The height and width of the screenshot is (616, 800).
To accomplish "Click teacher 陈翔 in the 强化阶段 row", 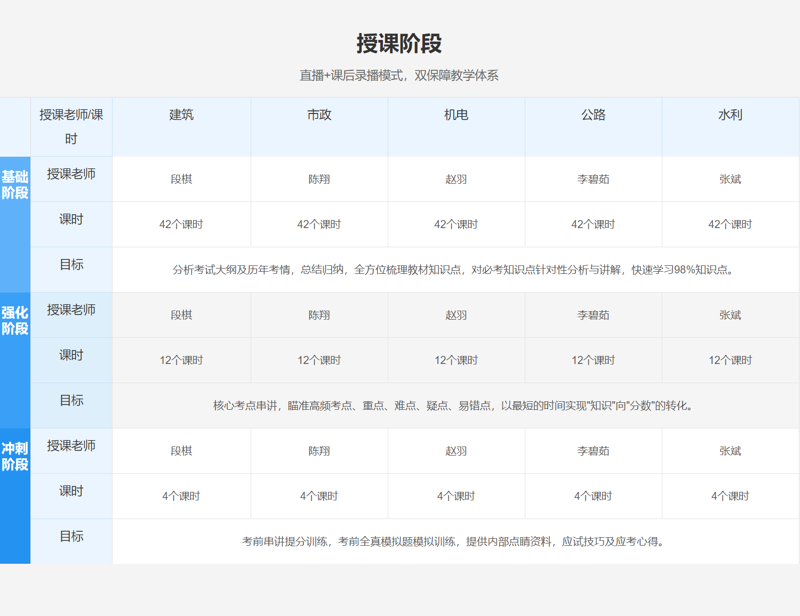I will click(x=319, y=315).
